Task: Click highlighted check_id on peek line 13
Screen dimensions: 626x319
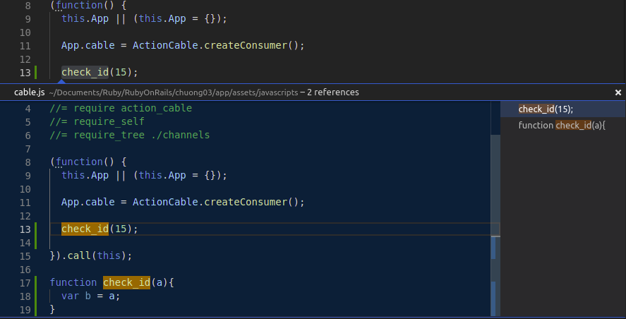Action: pos(85,229)
